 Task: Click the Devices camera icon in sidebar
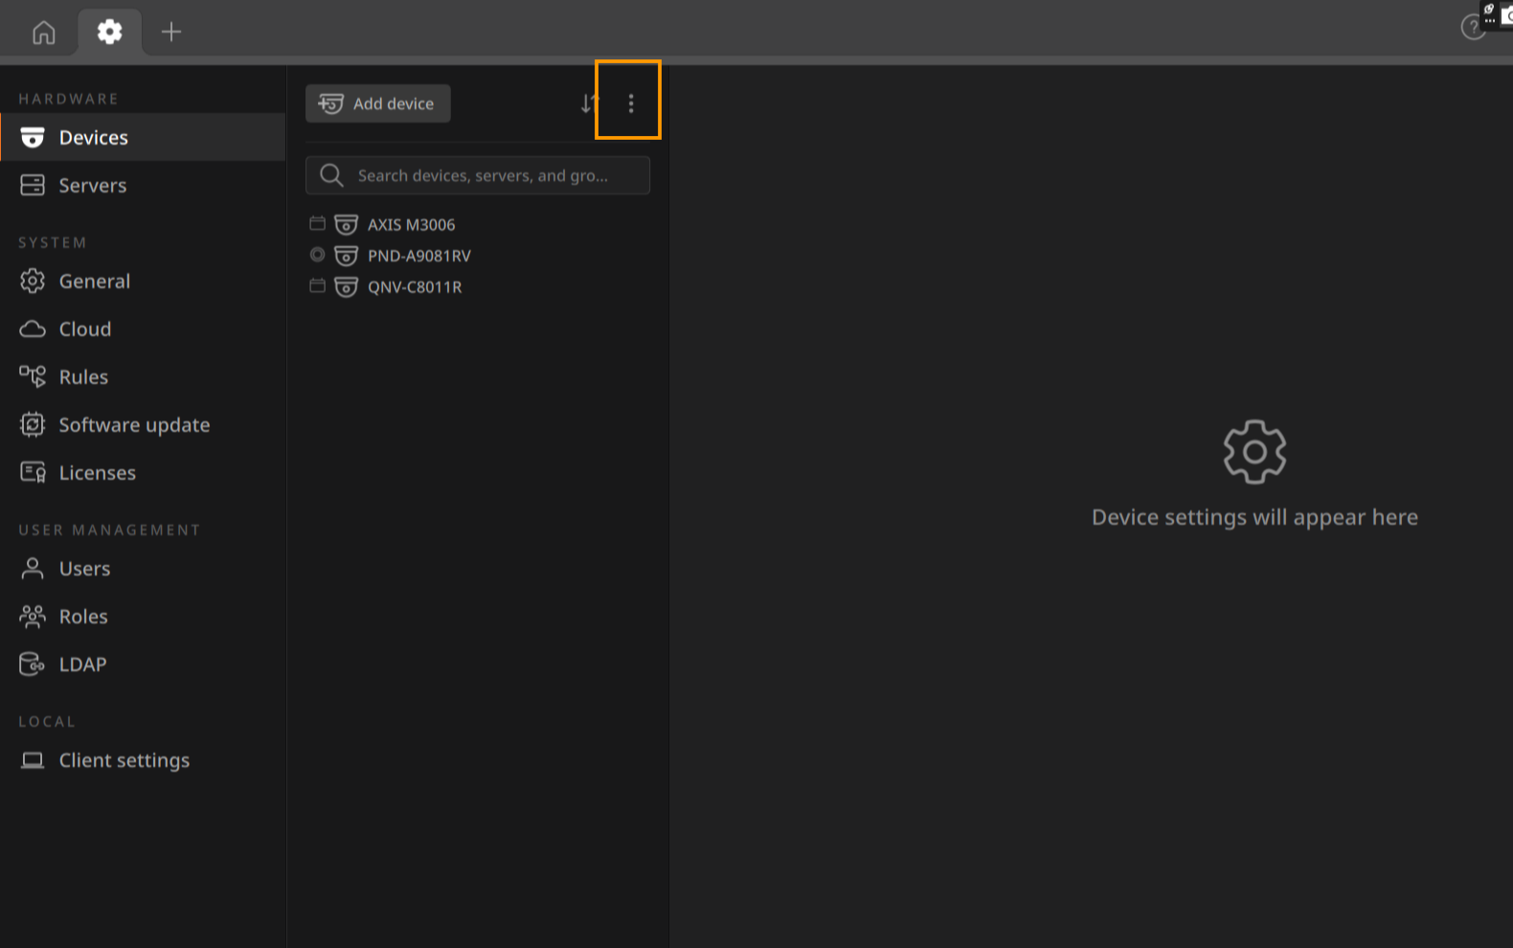point(33,137)
